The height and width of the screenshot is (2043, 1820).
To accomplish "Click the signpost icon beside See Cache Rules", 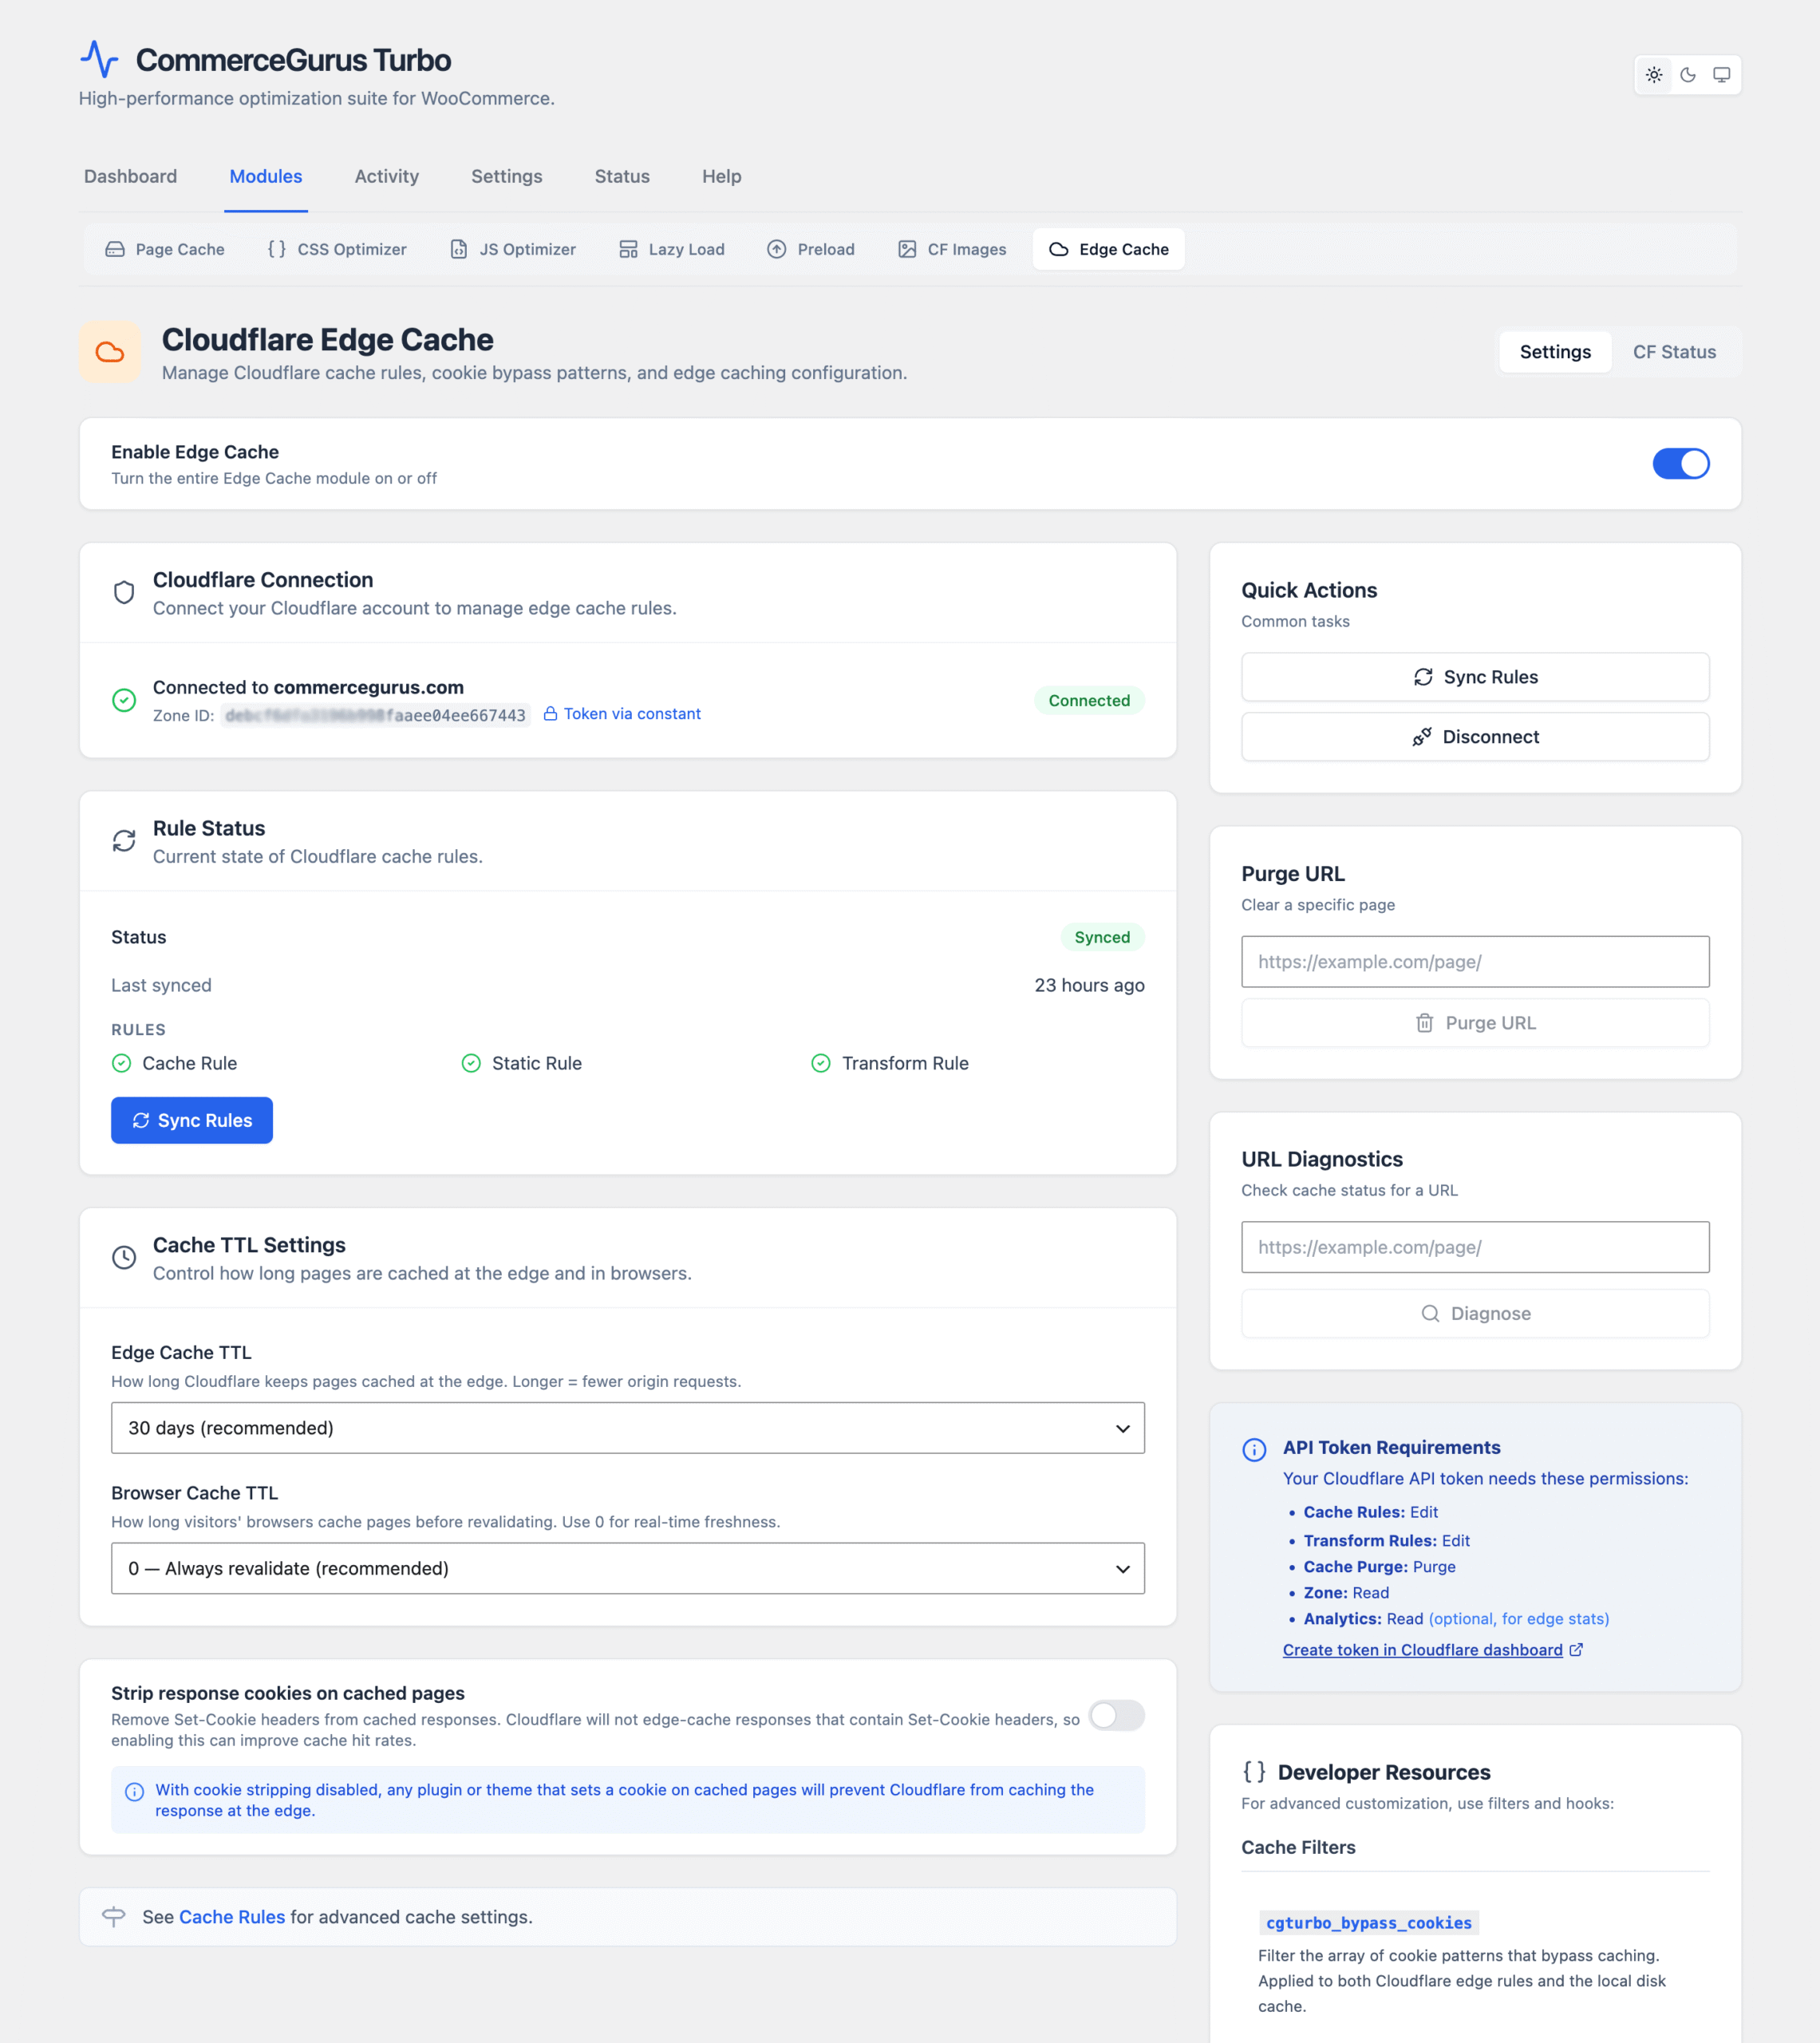I will (x=114, y=1916).
